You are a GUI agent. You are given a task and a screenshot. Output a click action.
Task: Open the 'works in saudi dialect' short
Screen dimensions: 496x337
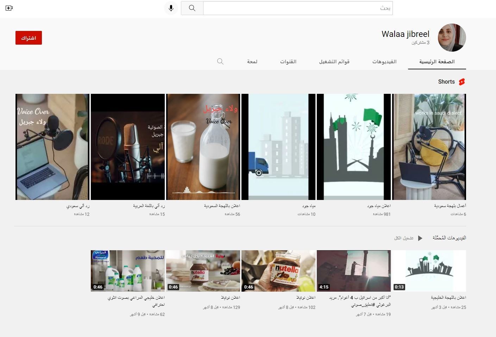pyautogui.click(x=429, y=147)
